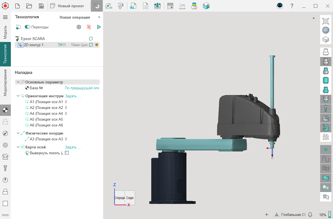Collapse the Основные параметры section

click(x=18, y=82)
